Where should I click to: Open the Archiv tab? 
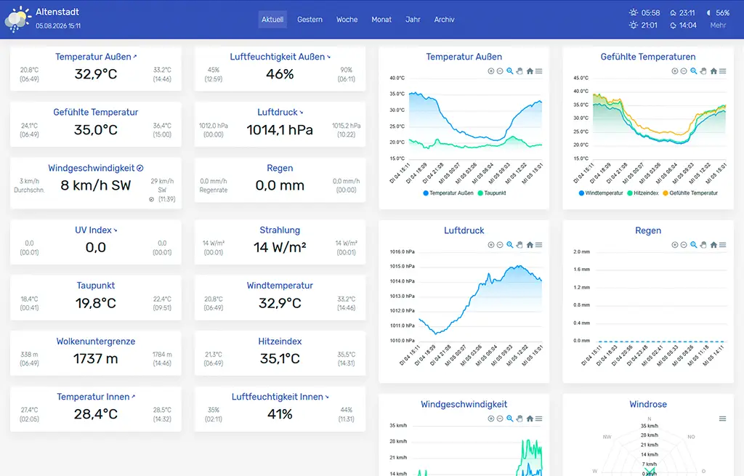pos(444,20)
